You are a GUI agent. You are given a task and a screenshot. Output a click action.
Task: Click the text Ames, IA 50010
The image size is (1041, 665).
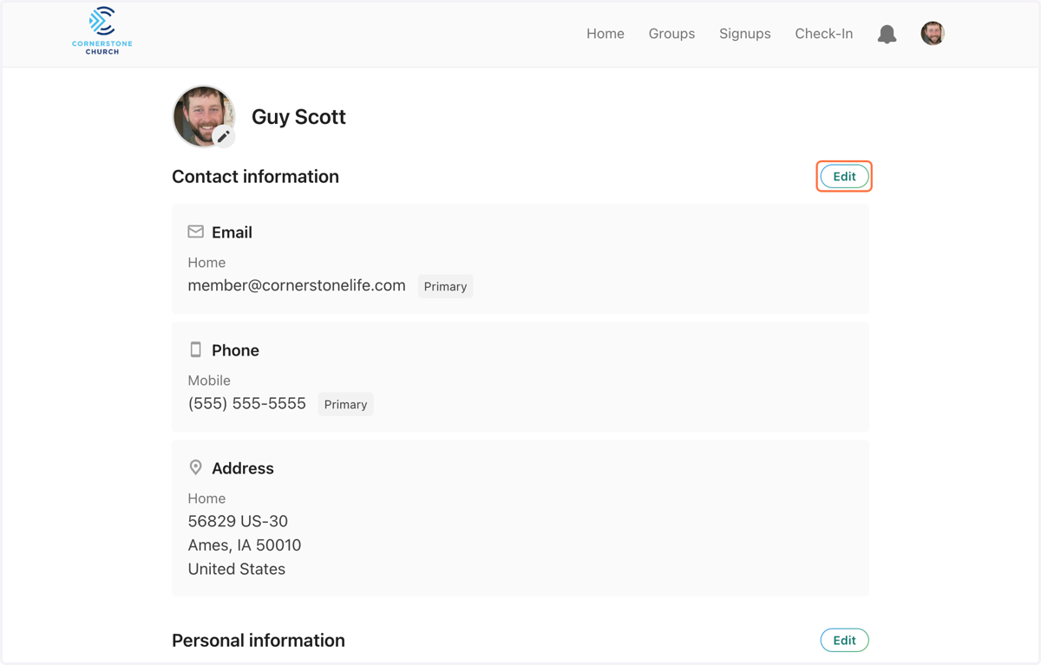click(245, 545)
